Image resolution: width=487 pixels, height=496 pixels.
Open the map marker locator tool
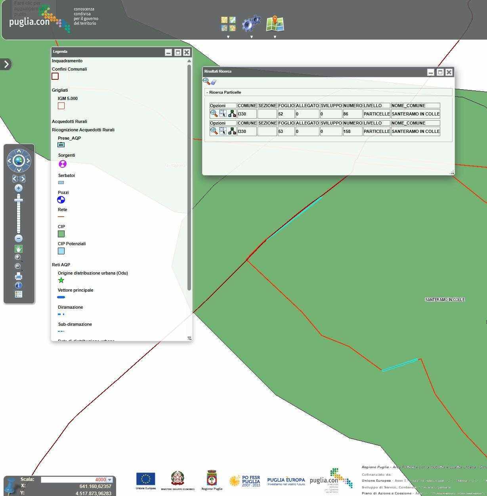(x=275, y=24)
